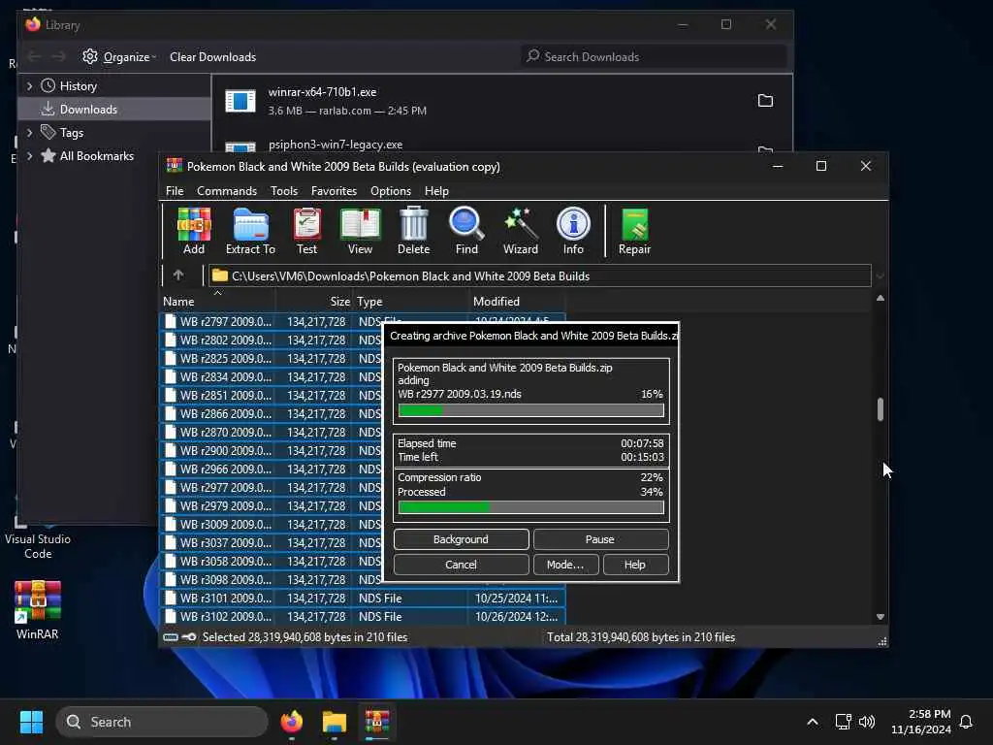Open the File menu
The width and height of the screenshot is (993, 745).
[175, 191]
